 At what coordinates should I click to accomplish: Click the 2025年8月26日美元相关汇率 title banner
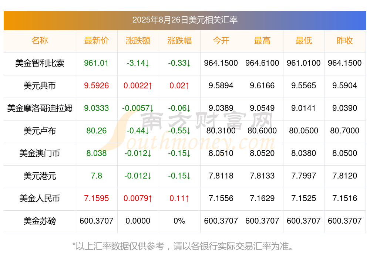click(x=185, y=21)
